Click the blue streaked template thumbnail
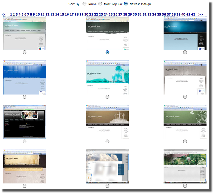The height and width of the screenshot is (193, 213). point(24,77)
